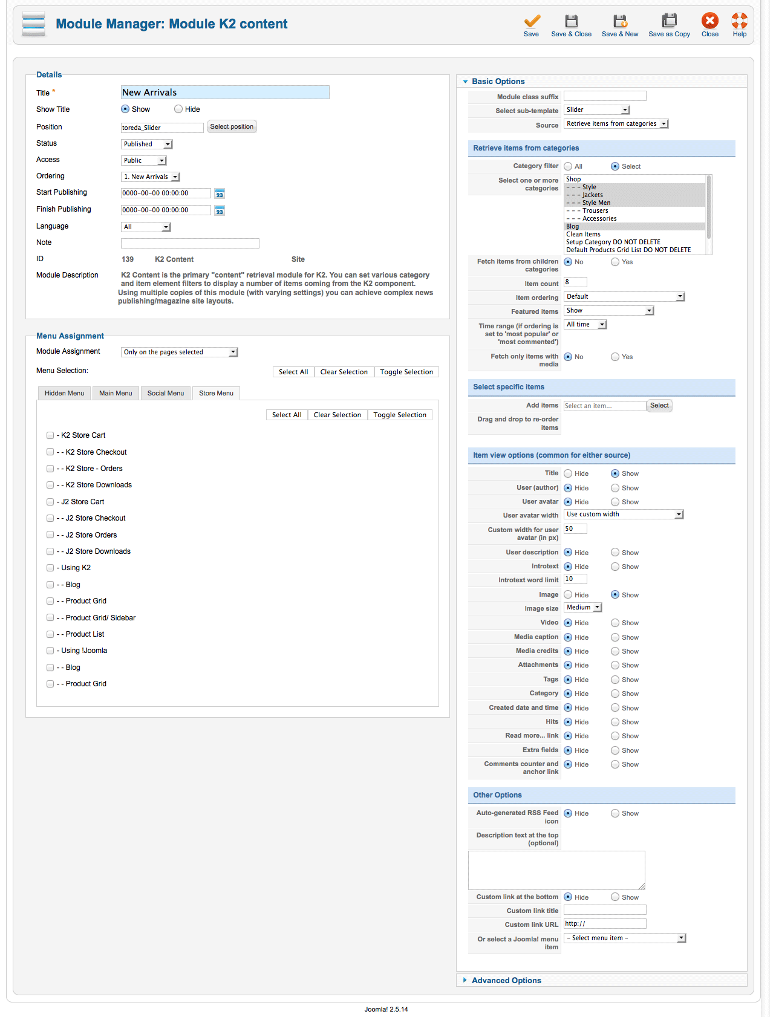
Task: Click top Select All button
Action: (x=293, y=372)
